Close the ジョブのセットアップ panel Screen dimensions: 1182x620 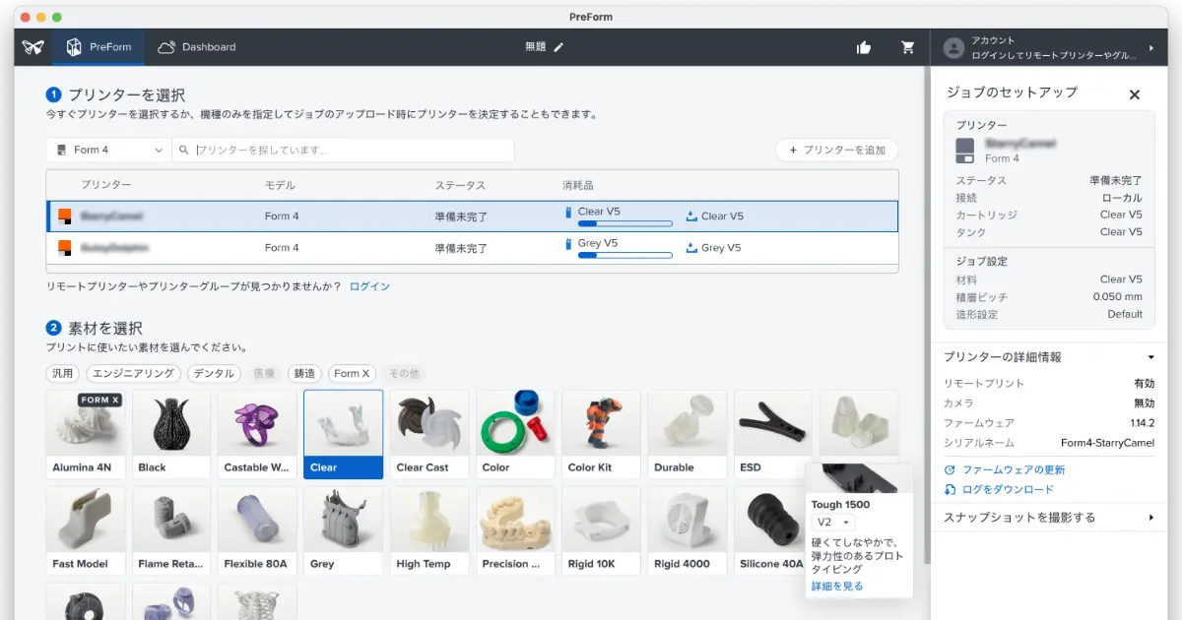1134,94
